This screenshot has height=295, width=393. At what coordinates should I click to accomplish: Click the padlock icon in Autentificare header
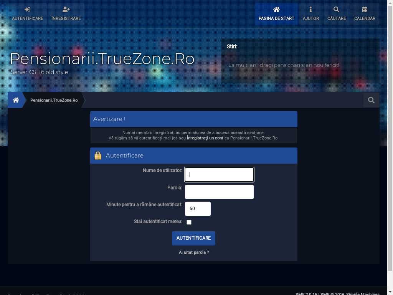click(98, 156)
